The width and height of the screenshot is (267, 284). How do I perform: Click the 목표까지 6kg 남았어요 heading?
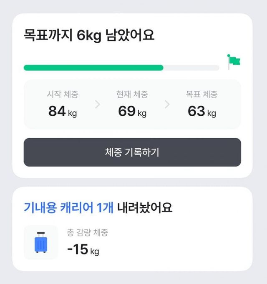[89, 36]
